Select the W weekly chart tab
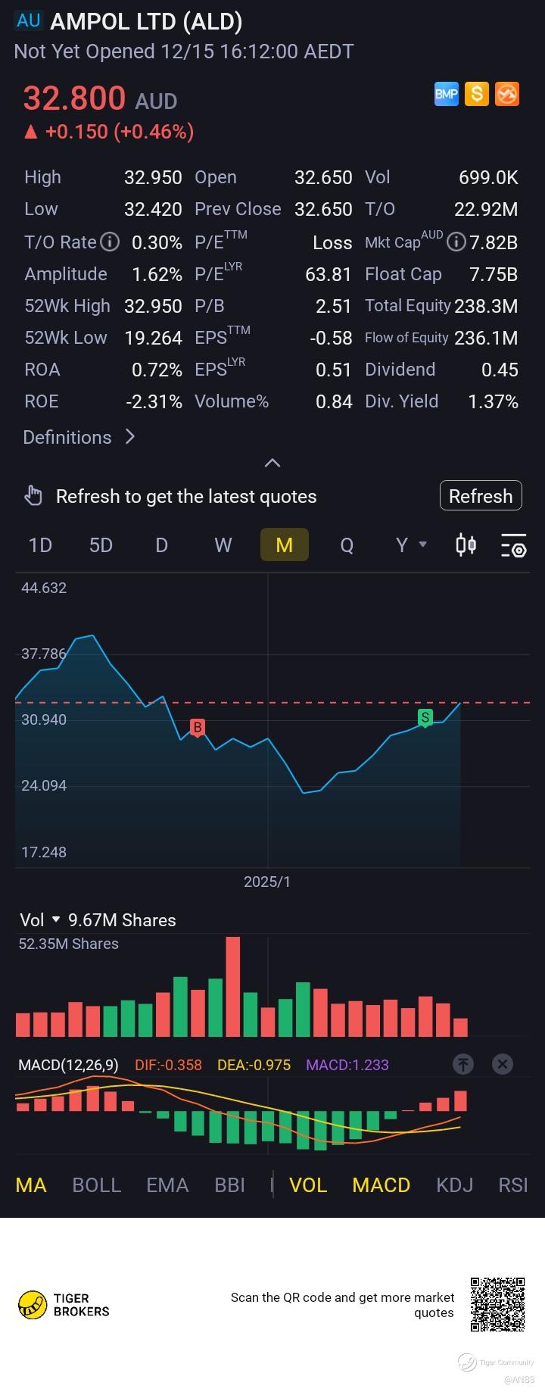This screenshot has height=1392, width=545. click(x=223, y=545)
